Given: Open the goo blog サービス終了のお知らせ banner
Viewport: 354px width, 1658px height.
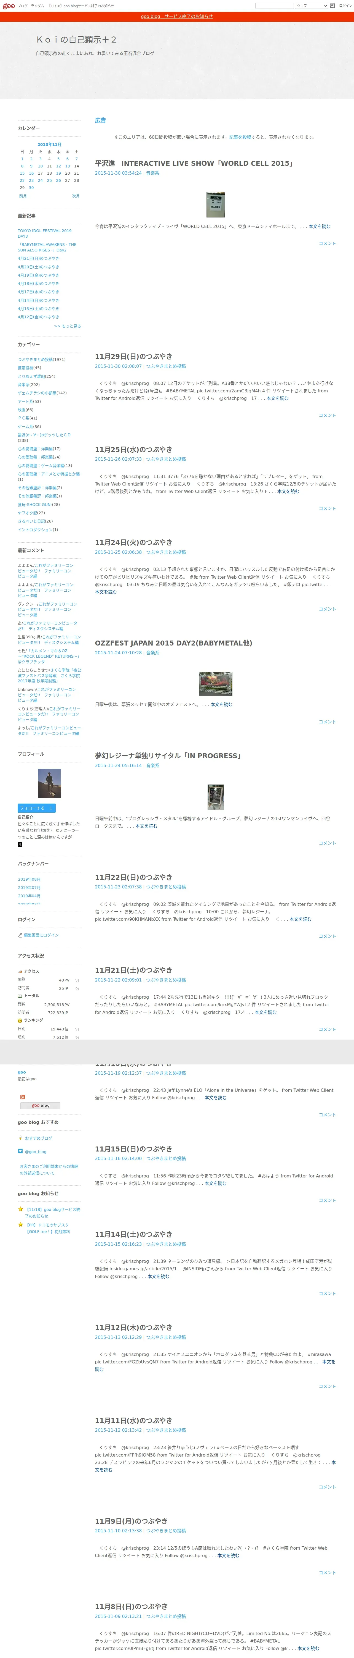Looking at the screenshot, I should click(x=177, y=17).
